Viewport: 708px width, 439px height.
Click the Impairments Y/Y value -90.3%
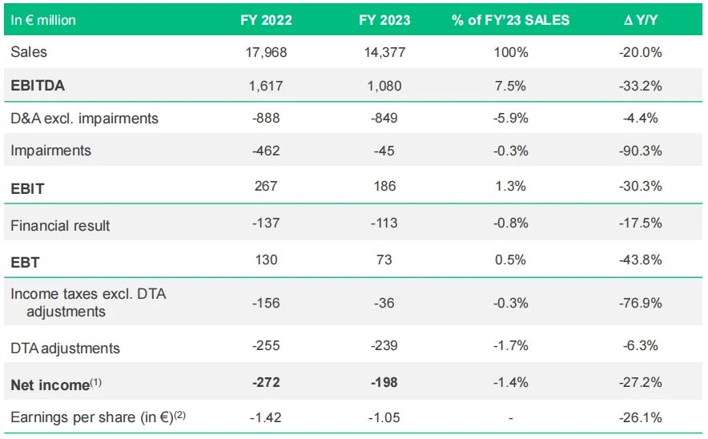(x=640, y=151)
